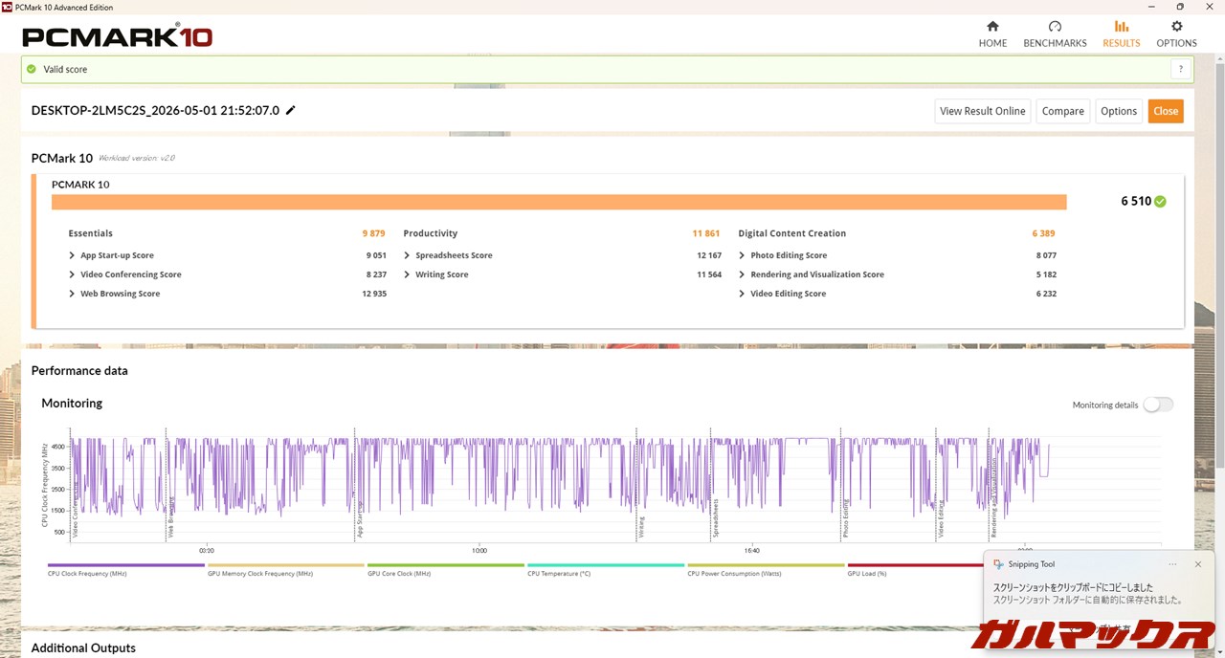Click the Compare button

coord(1062,111)
